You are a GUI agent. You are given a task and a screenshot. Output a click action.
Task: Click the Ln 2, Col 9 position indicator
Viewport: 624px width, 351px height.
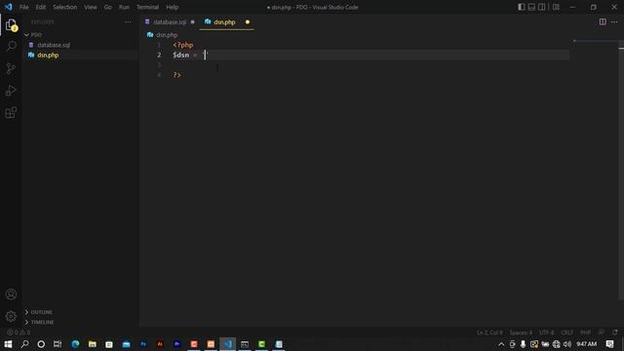[489, 332]
